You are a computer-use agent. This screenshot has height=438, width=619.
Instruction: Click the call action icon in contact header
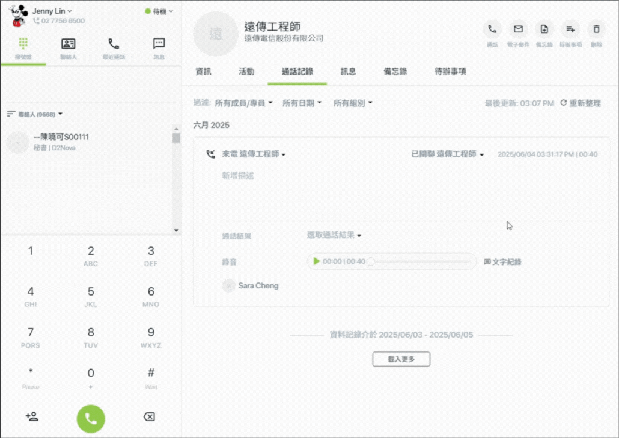(492, 29)
